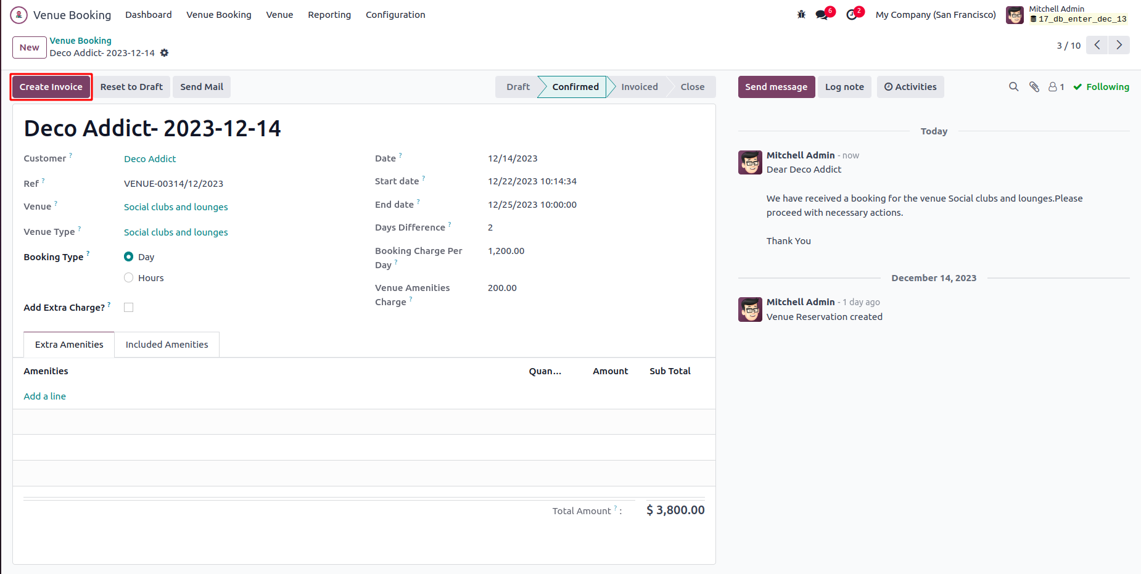
Task: Click Send message in chatter
Action: pos(776,87)
